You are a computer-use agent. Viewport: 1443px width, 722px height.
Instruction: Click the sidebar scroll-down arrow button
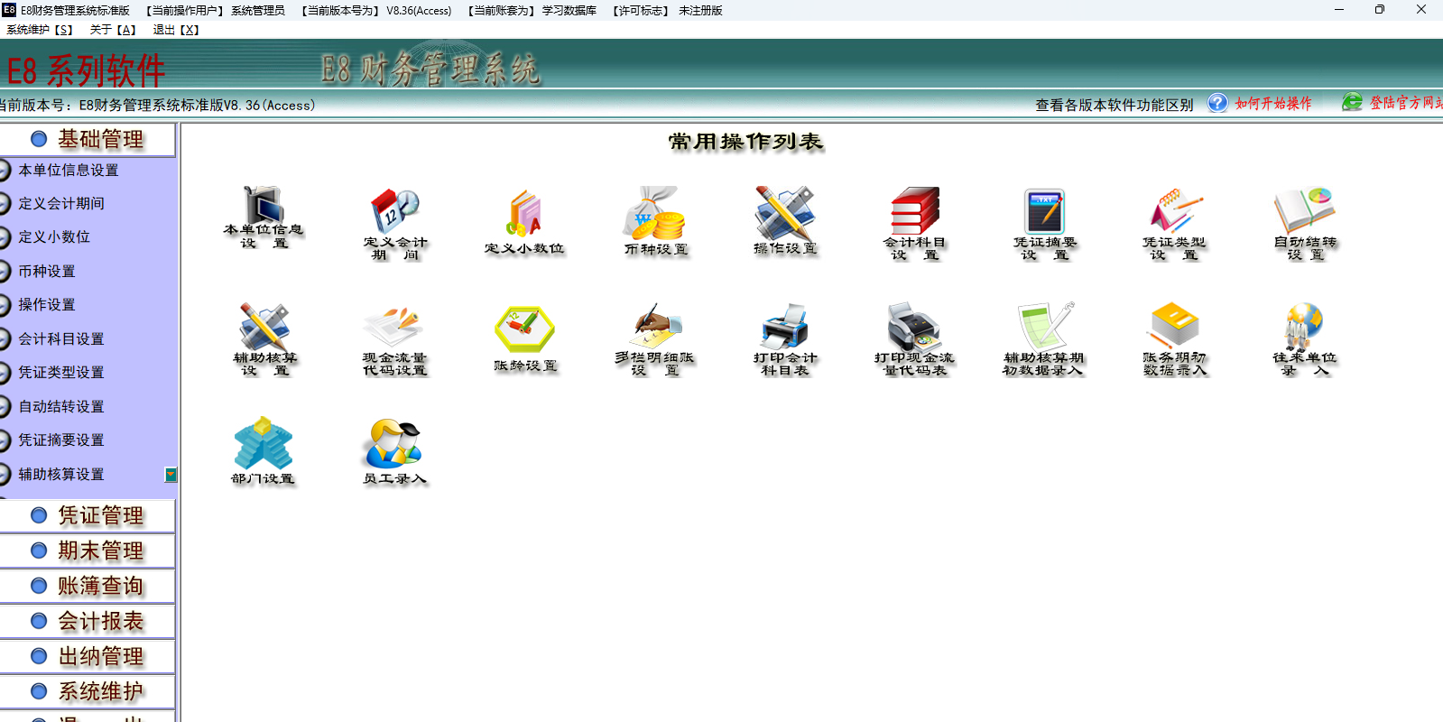171,475
